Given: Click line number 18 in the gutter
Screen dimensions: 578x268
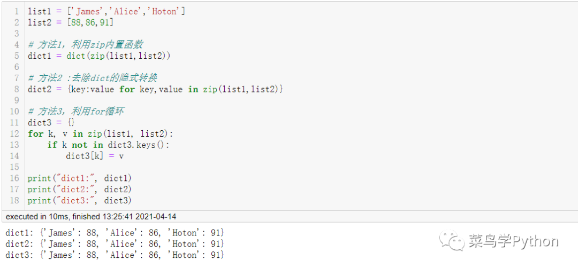Looking at the screenshot, I should click(14, 200).
